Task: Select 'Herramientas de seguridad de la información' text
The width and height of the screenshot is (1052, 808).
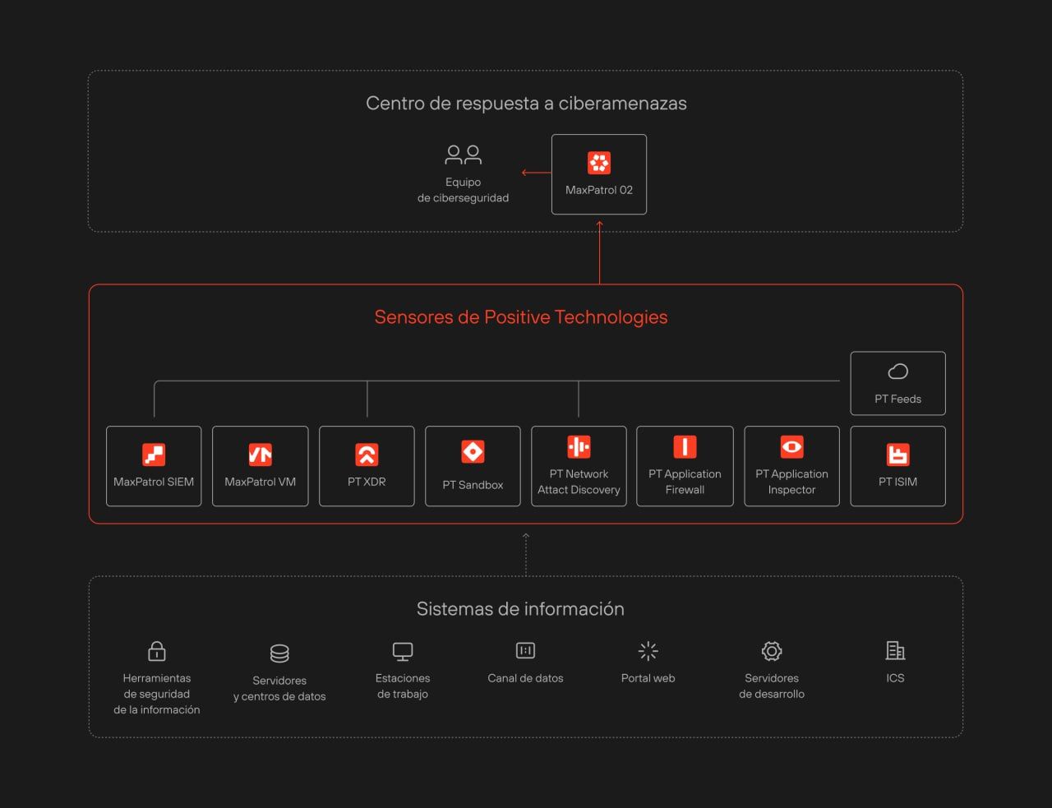Action: pos(157,694)
